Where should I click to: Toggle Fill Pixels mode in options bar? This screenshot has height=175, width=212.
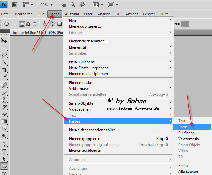coord(34,24)
